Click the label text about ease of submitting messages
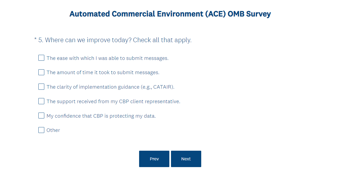The height and width of the screenshot is (173, 356). 107,58
